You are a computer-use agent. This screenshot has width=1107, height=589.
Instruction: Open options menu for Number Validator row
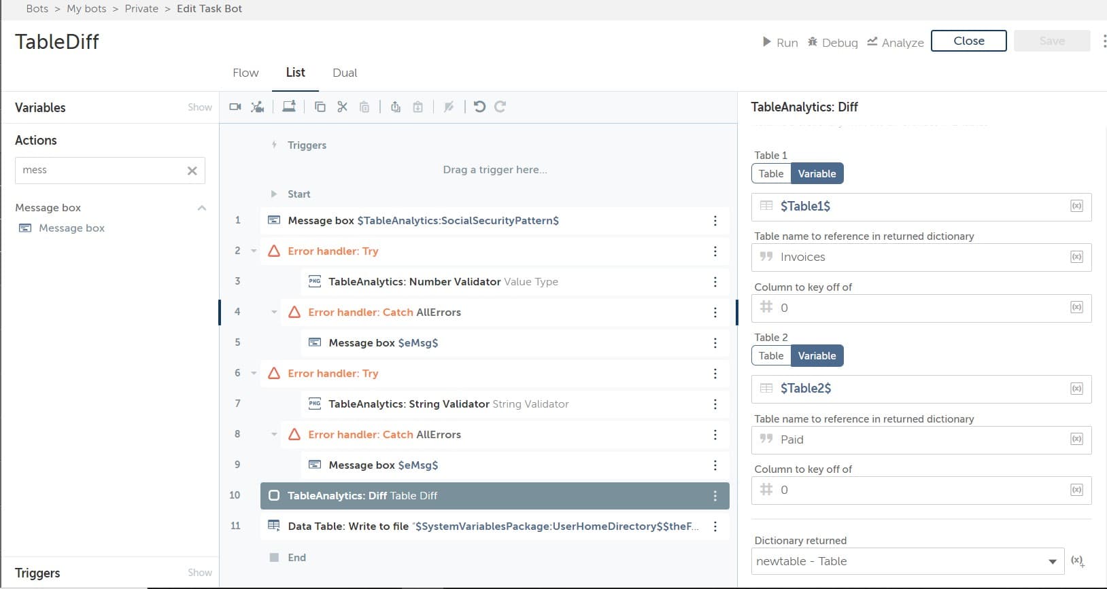coord(715,282)
